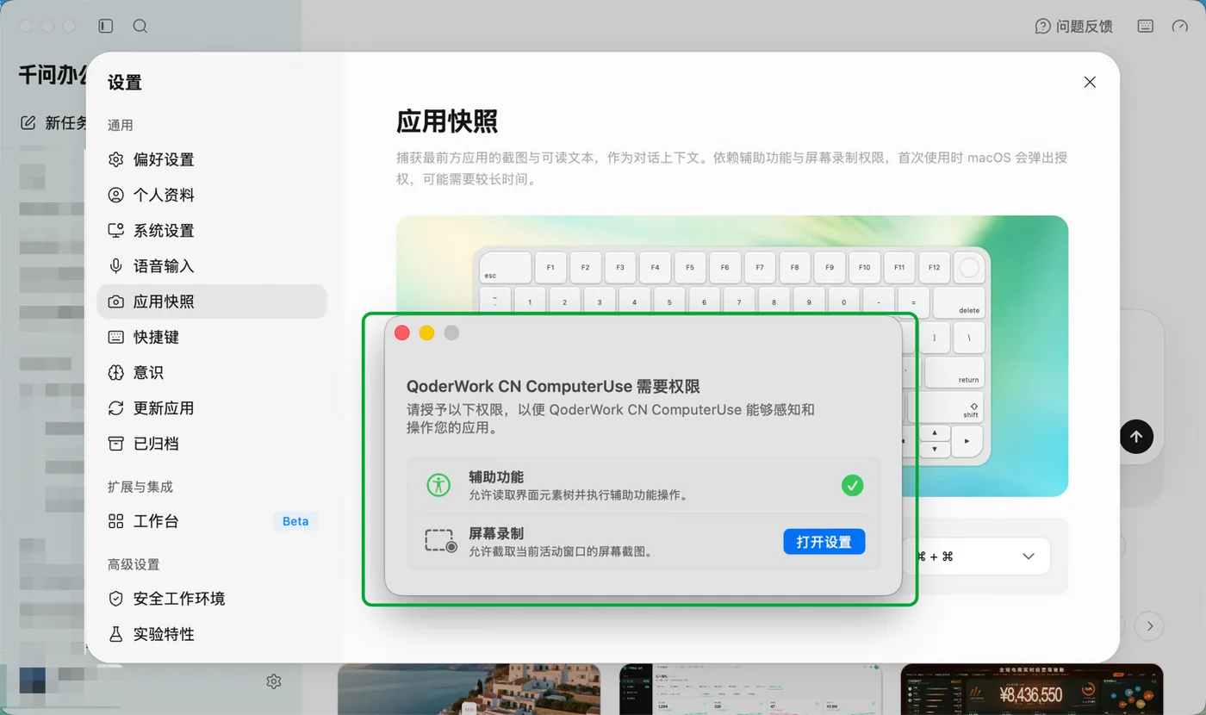
Task: Open the dark dashboard thumbnail showing ¥8,436,550
Action: 1032,689
